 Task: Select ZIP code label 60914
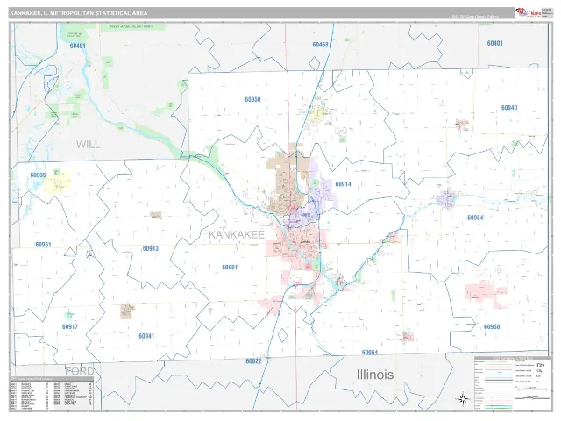343,184
